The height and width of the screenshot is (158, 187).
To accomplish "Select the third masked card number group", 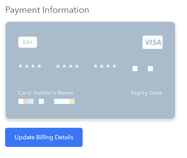I will click(105, 66).
